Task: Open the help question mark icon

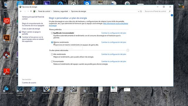Action: tap(172, 15)
